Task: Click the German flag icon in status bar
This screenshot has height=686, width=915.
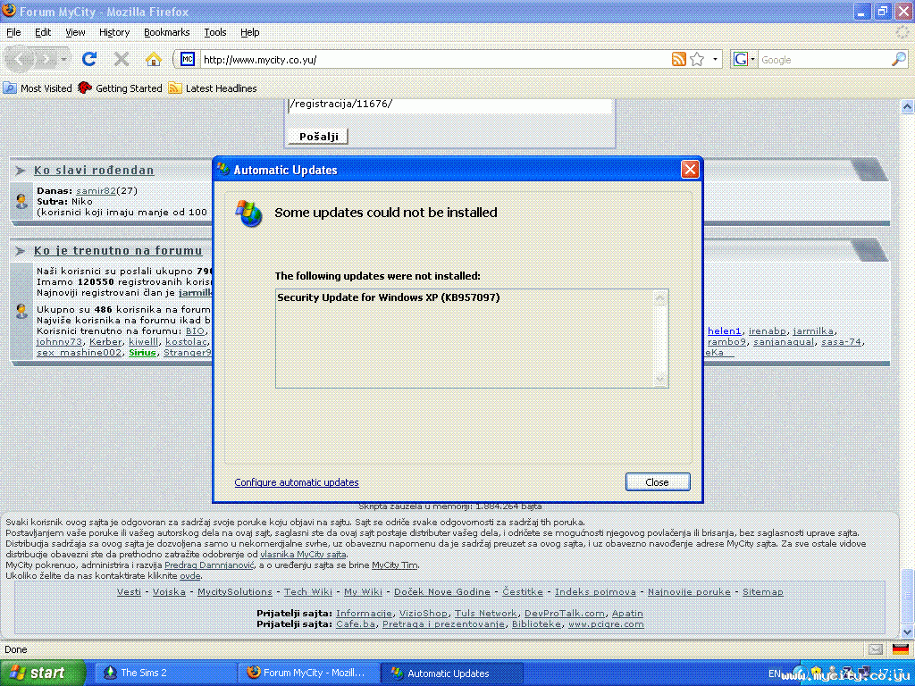Action: pos(901,649)
